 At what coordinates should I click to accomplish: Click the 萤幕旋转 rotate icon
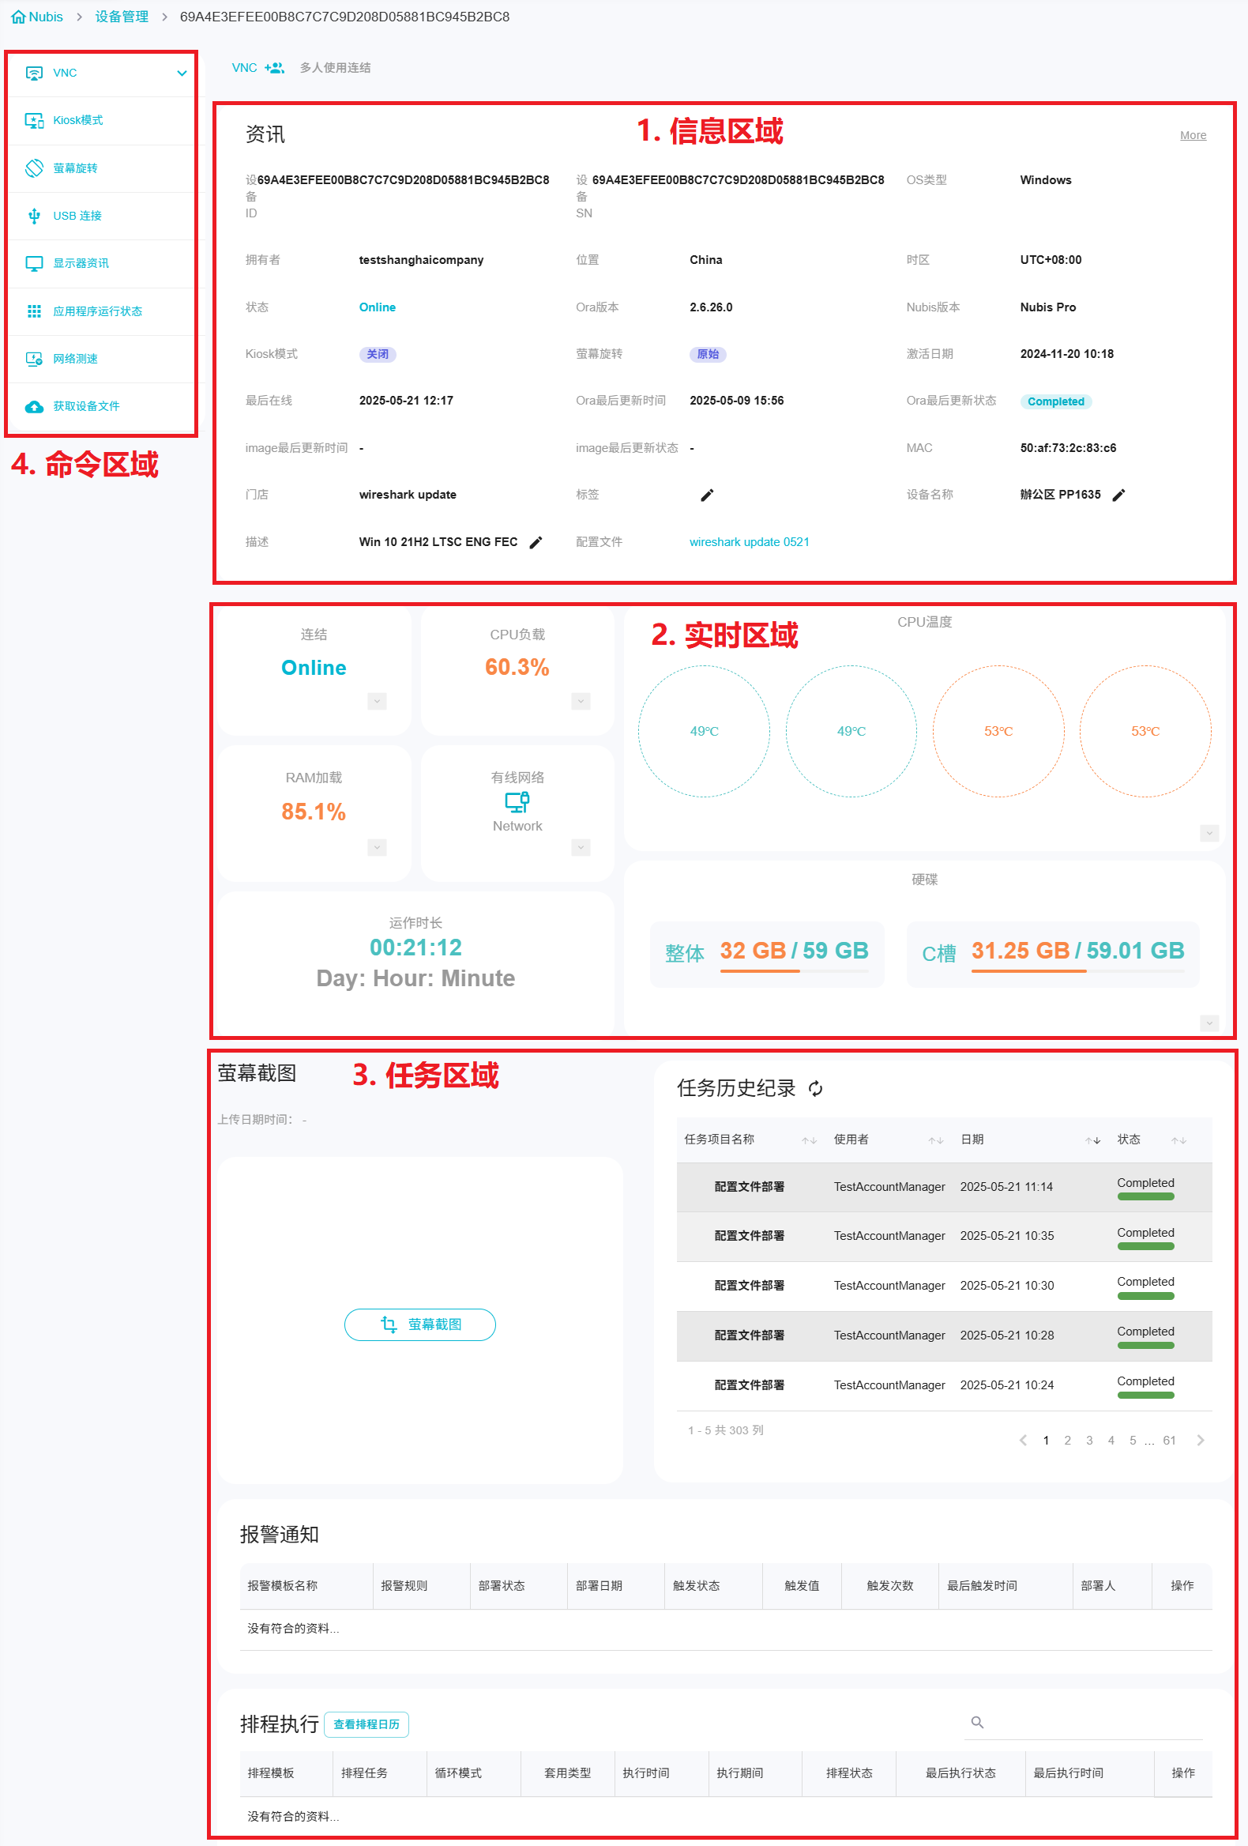[x=34, y=168]
